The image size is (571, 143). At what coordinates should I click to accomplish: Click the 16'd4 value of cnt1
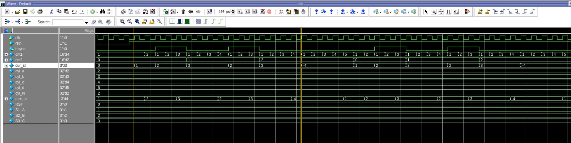[x=64, y=54]
